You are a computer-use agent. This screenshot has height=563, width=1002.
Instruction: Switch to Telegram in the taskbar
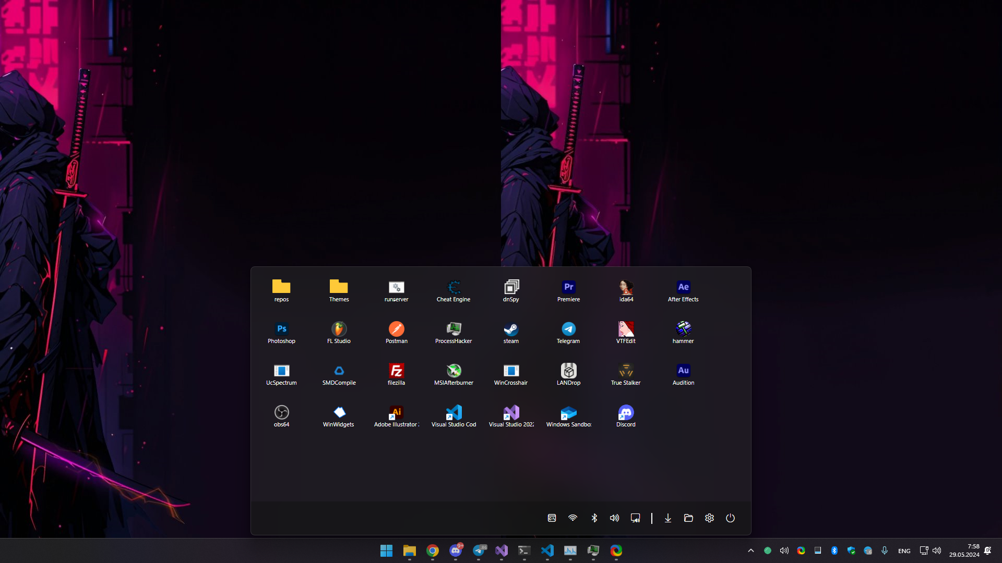coord(479,550)
